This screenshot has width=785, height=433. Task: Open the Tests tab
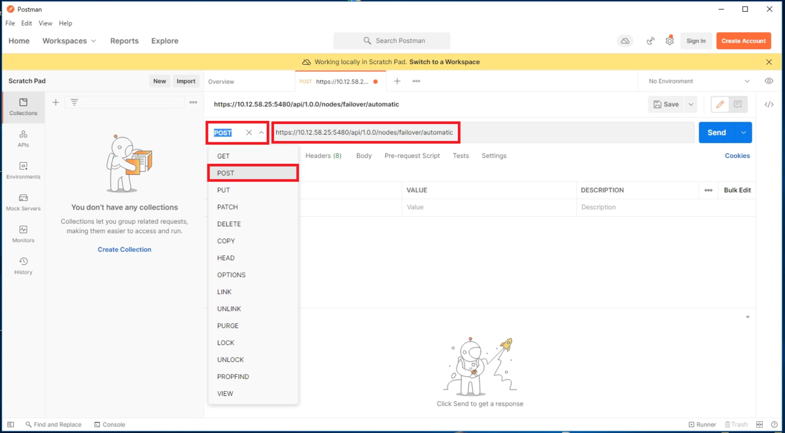461,156
